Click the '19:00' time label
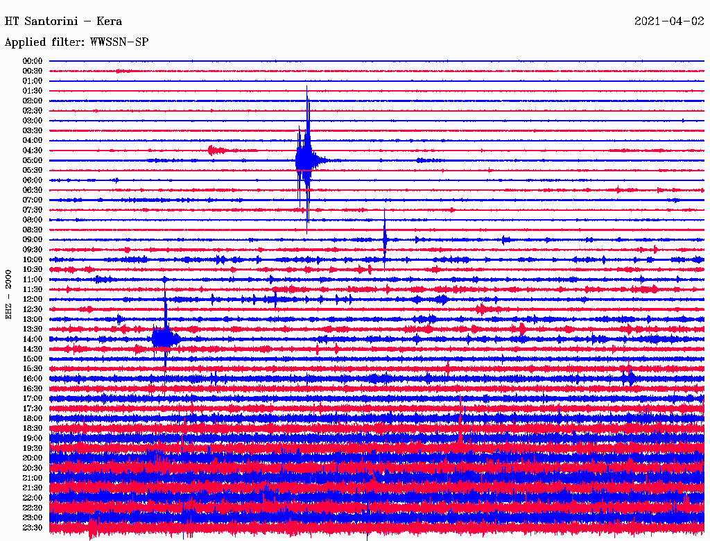Image resolution: width=710 pixels, height=541 pixels. coord(32,438)
